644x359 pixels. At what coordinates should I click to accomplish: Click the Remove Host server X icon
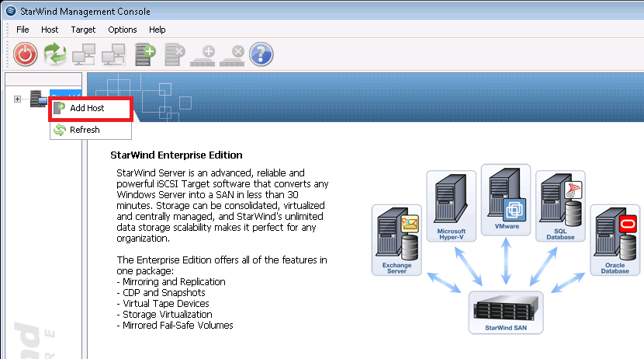pos(175,54)
